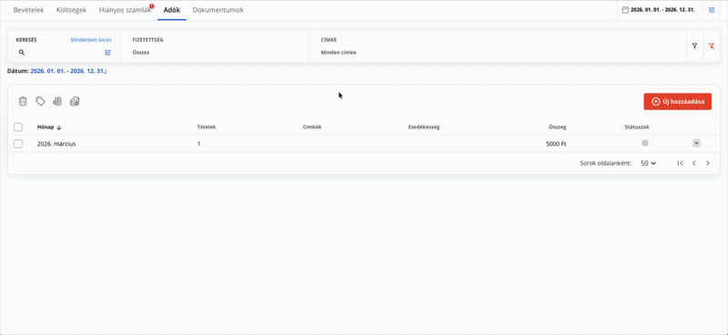Click the Új hozzáadása button
Viewport: 728px width, 335px height.
(677, 101)
